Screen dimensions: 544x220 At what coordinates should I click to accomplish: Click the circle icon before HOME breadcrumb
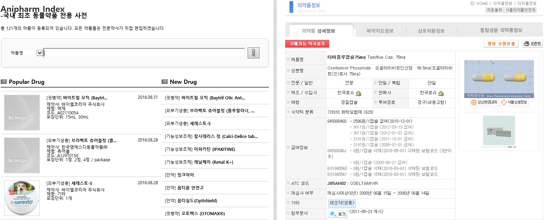pyautogui.click(x=472, y=3)
